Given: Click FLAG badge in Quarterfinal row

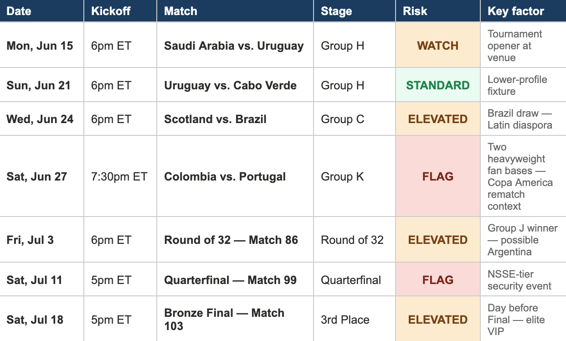Looking at the screenshot, I should pos(438,280).
